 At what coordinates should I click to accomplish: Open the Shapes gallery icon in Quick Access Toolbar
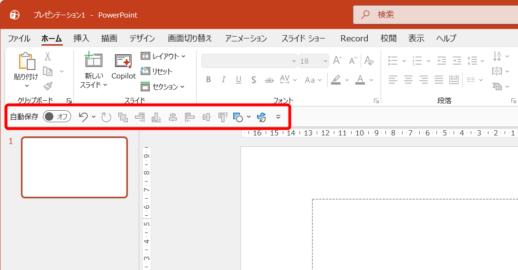(x=238, y=117)
